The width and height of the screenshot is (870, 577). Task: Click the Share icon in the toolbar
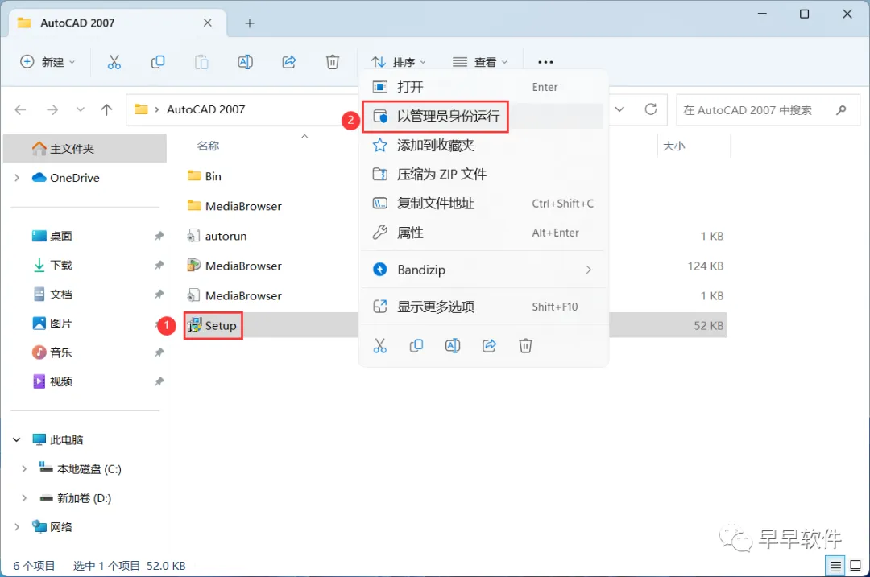289,62
